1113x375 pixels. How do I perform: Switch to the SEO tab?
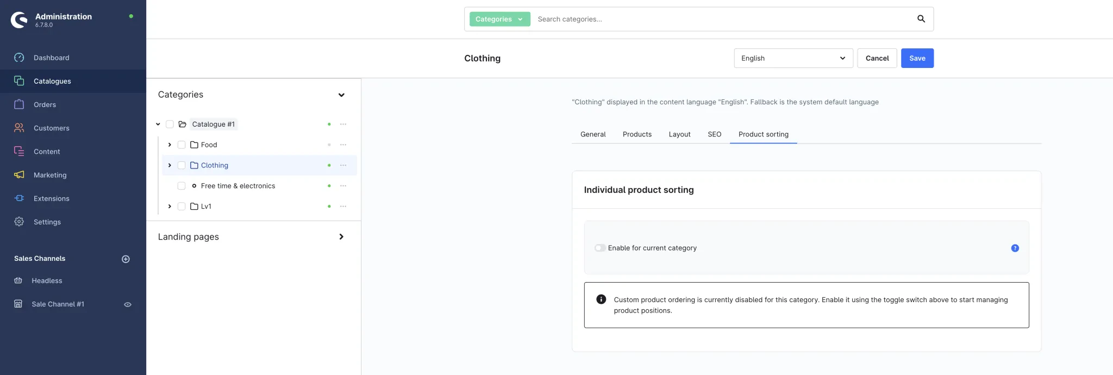(x=714, y=134)
